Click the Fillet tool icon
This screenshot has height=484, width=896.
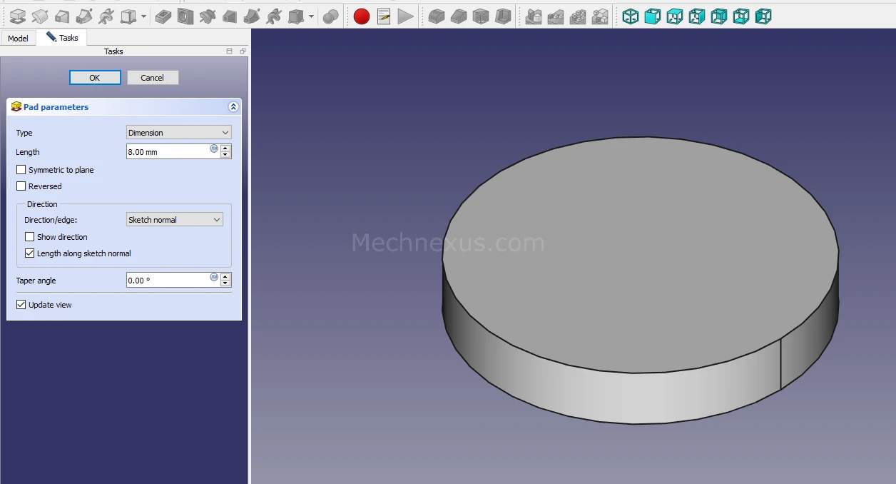437,16
